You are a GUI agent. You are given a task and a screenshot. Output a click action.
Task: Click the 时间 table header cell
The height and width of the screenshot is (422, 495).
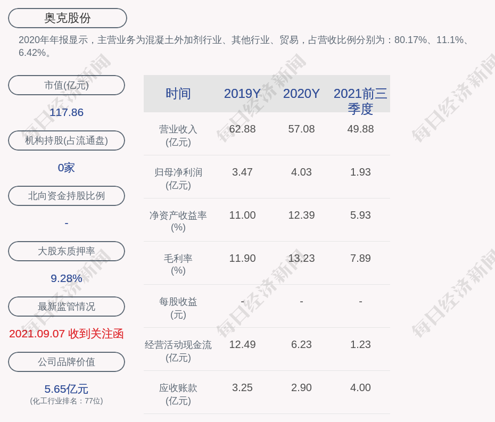tap(178, 94)
